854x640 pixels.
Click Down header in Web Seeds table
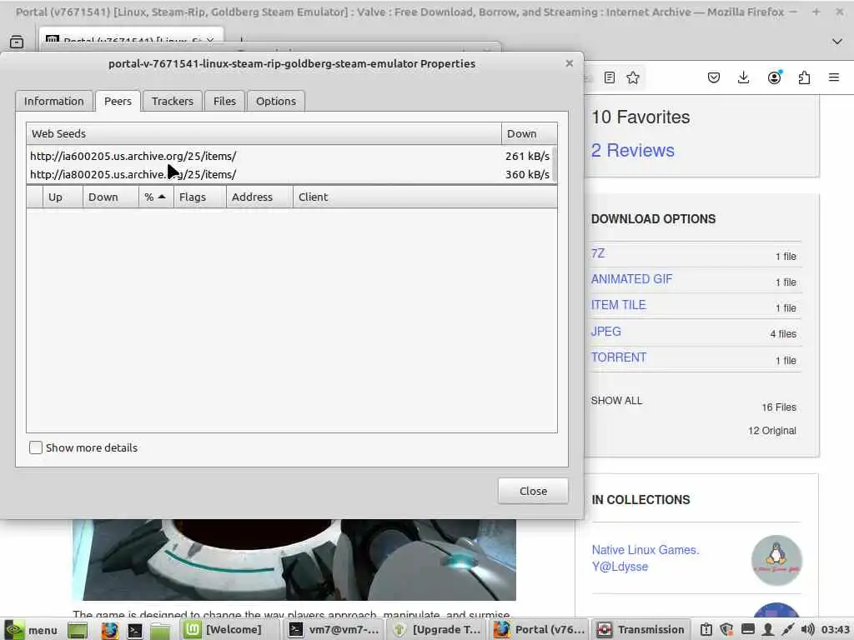[529, 133]
